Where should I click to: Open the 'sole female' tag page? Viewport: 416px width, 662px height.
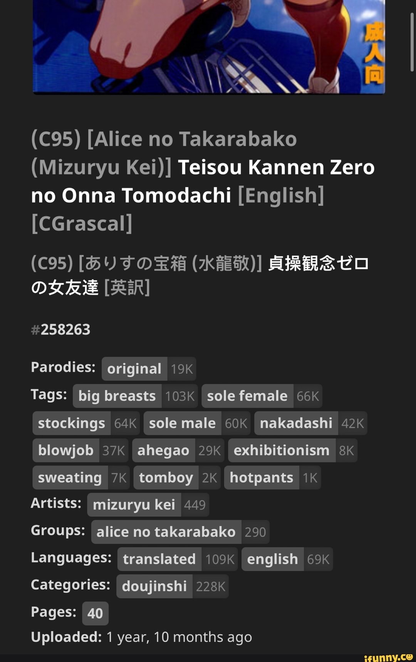[x=247, y=396]
